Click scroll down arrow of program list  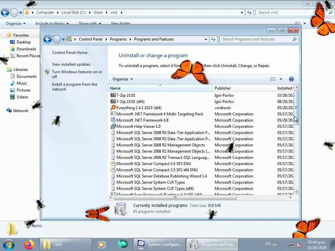296,192
